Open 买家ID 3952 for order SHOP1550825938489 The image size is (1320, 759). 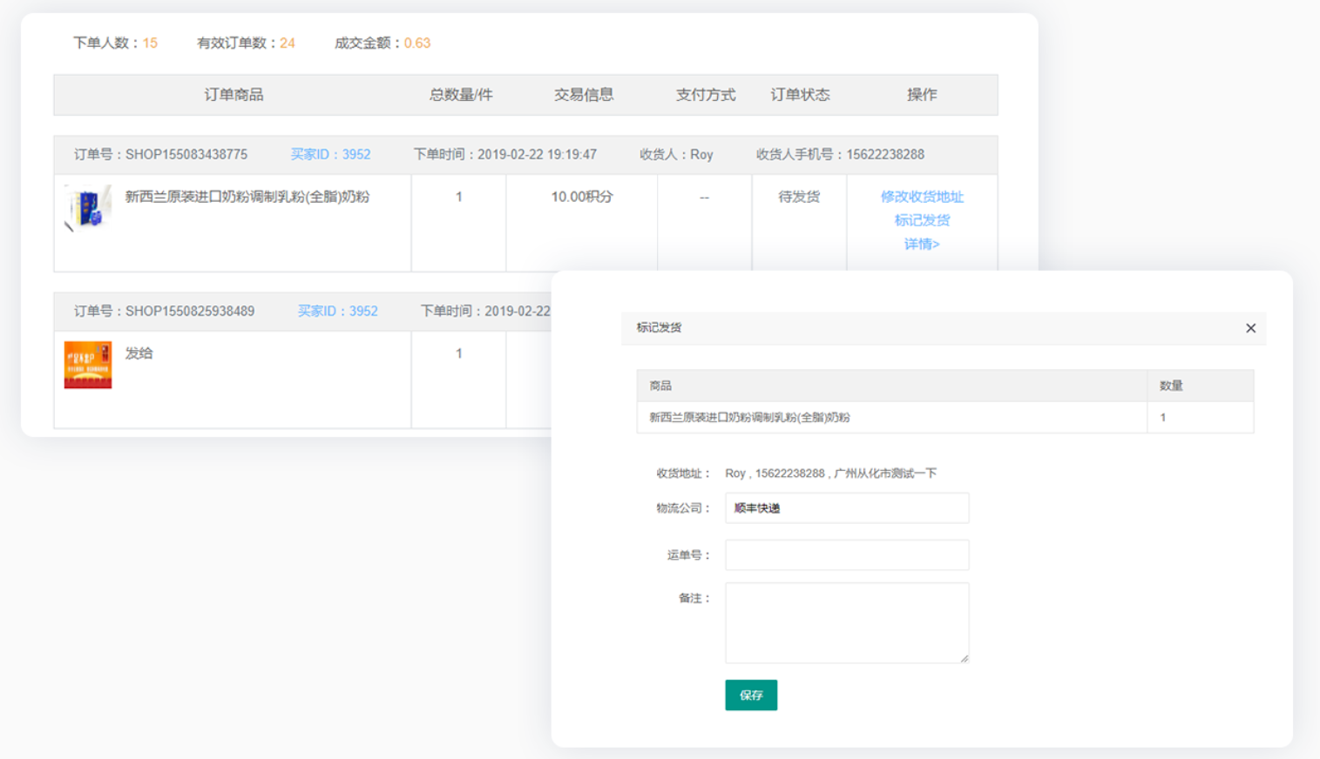pyautogui.click(x=337, y=312)
